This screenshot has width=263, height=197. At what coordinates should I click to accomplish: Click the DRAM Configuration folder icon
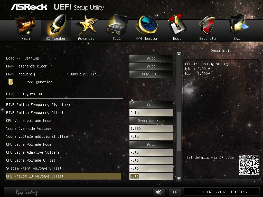pyautogui.click(x=11, y=82)
